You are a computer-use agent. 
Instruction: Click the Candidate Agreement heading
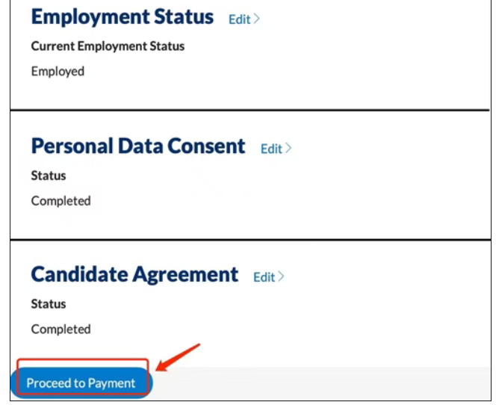tap(134, 274)
